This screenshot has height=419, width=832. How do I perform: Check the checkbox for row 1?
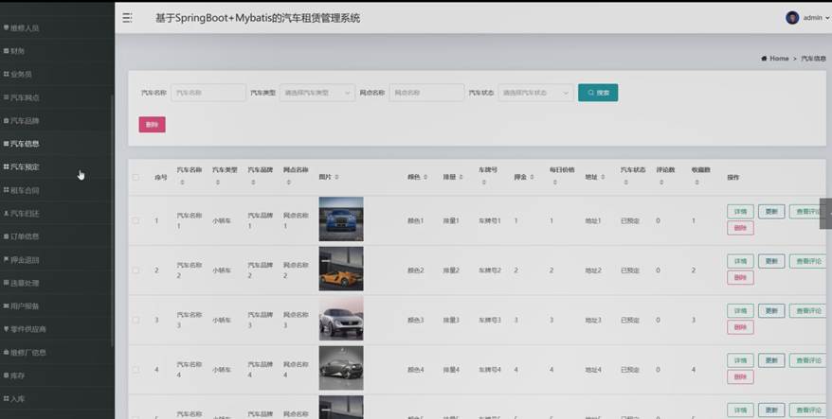pos(136,220)
